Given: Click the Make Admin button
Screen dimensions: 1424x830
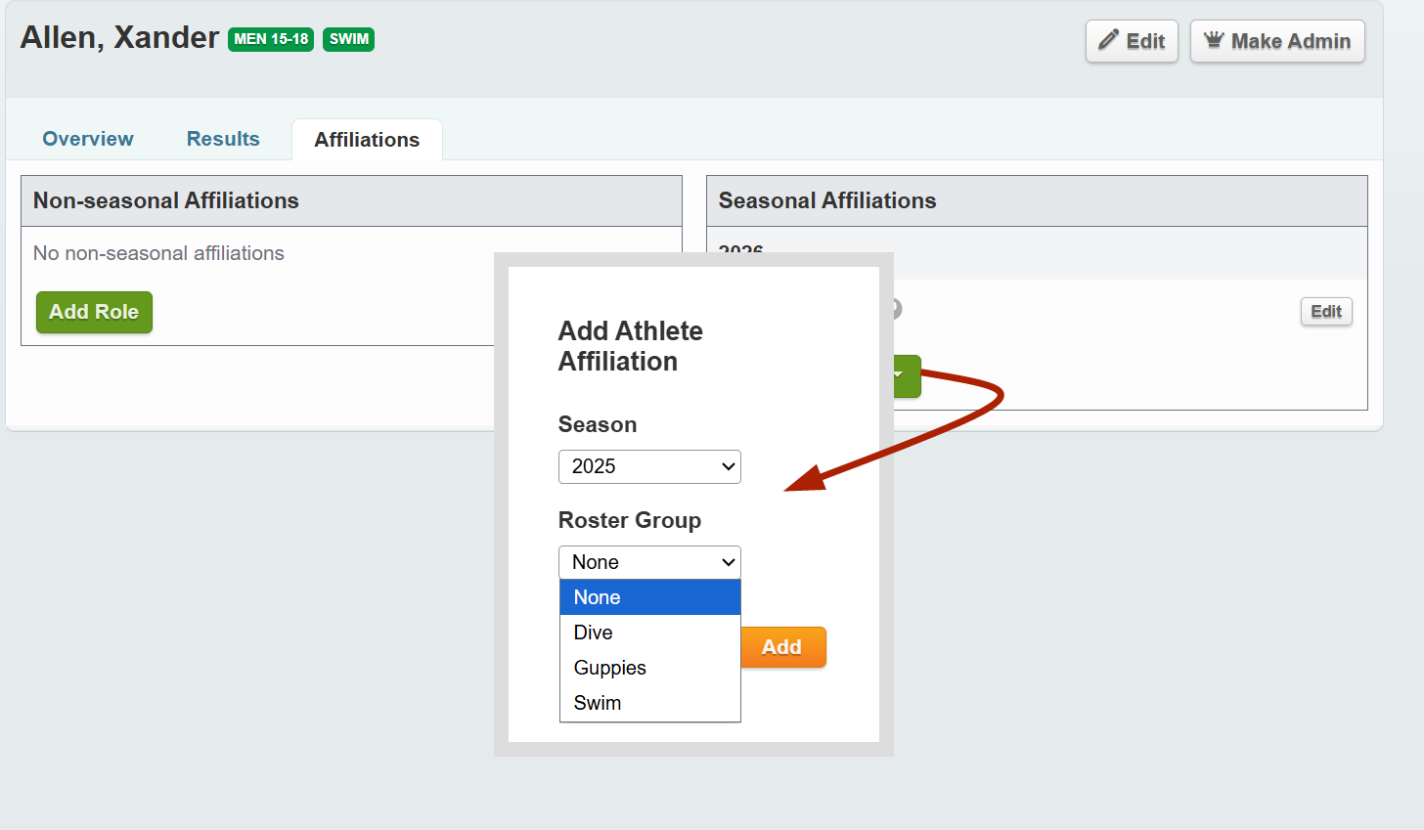Looking at the screenshot, I should [1277, 40].
